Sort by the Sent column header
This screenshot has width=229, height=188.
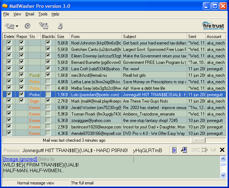pos(196,37)
